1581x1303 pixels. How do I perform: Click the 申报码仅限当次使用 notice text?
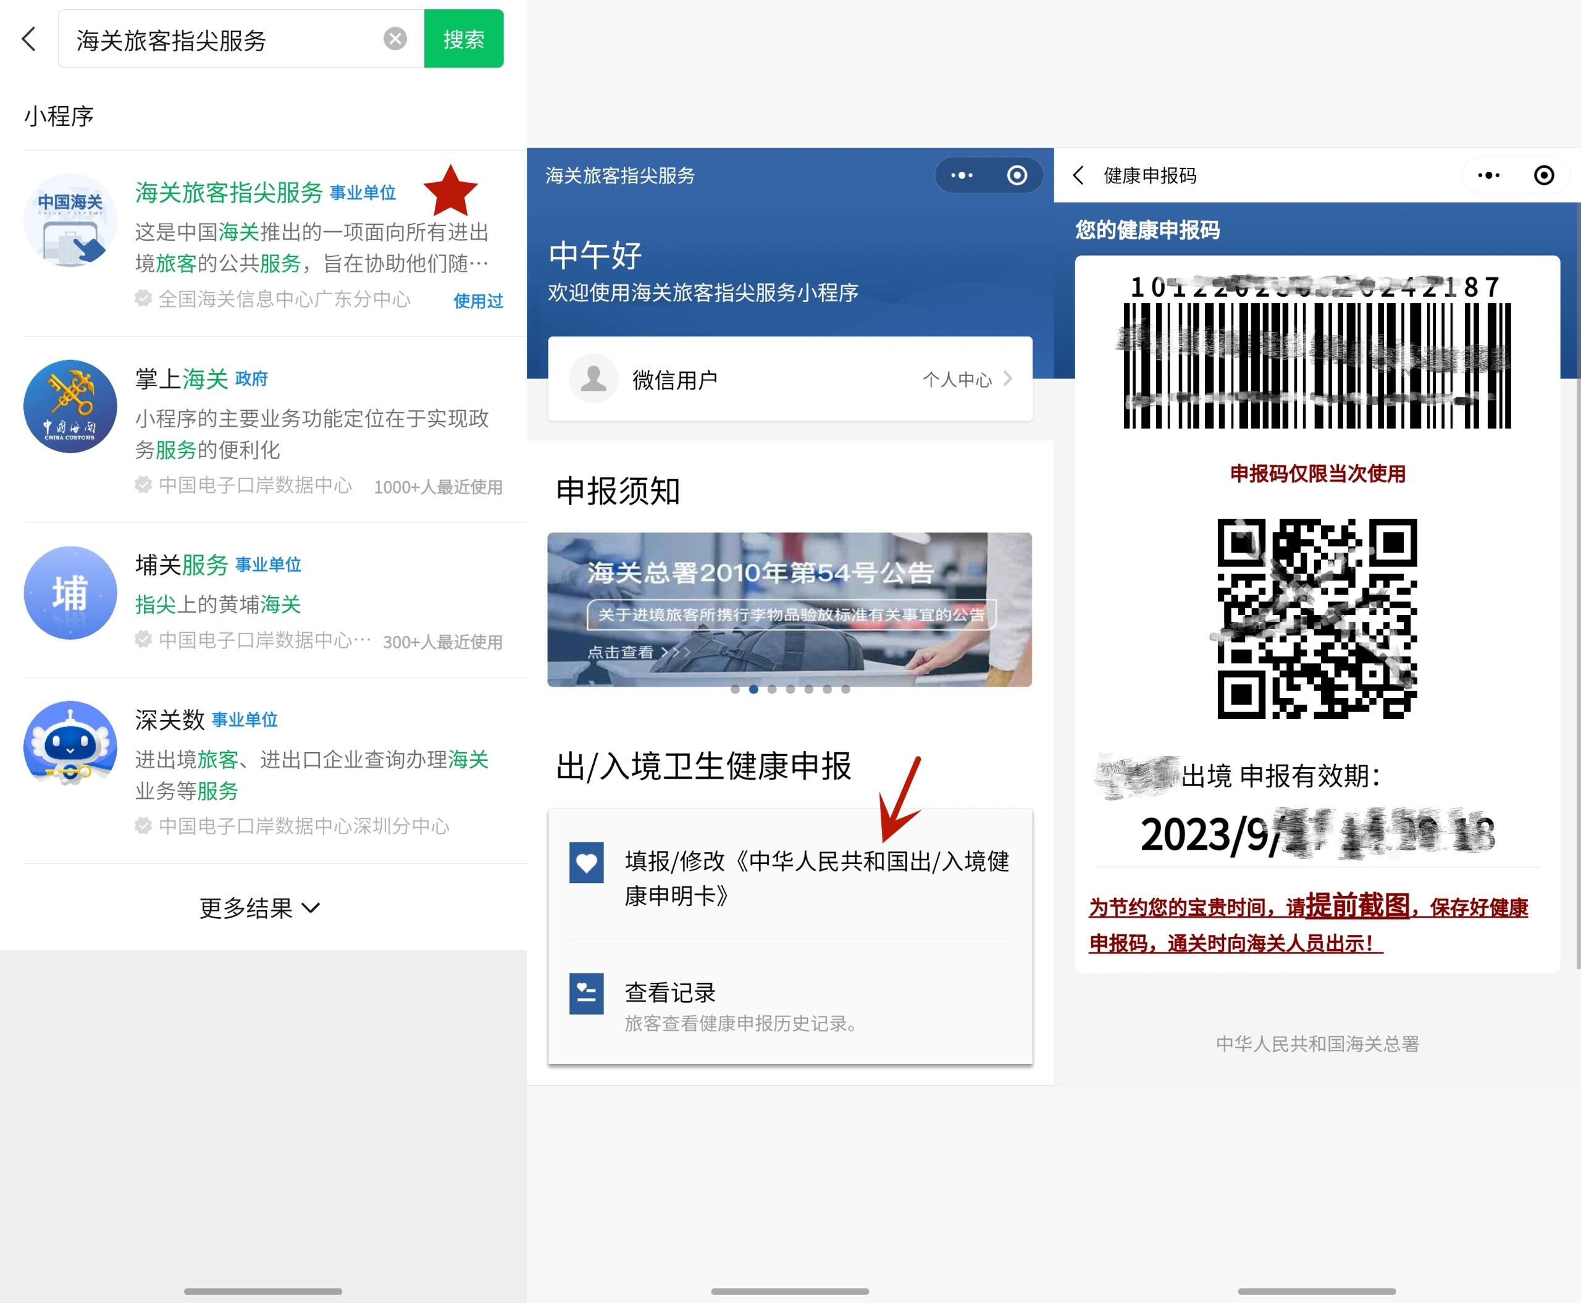pos(1317,474)
